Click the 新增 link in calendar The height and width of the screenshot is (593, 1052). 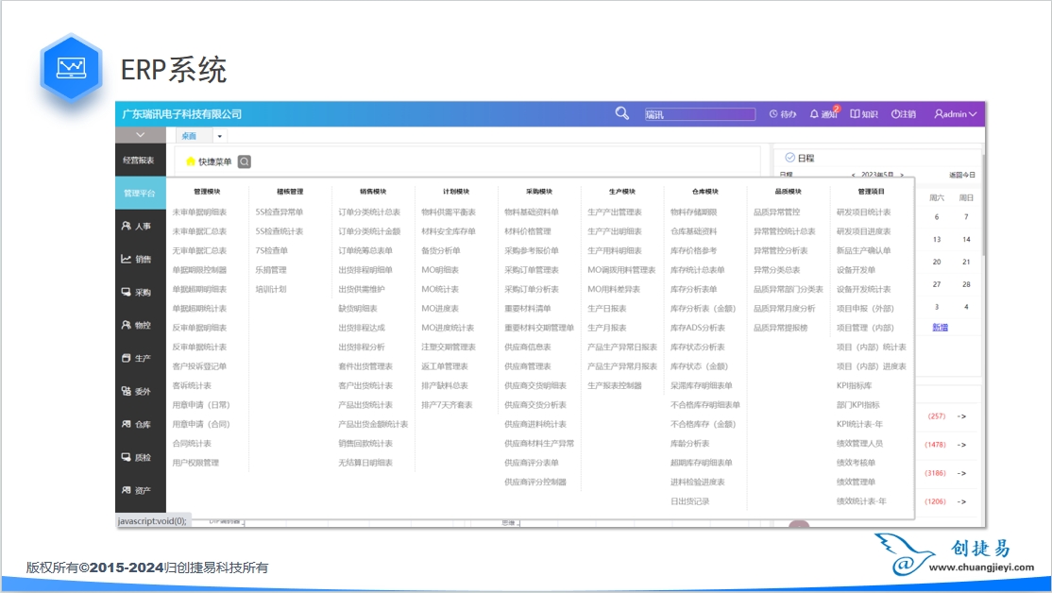pyautogui.click(x=940, y=327)
